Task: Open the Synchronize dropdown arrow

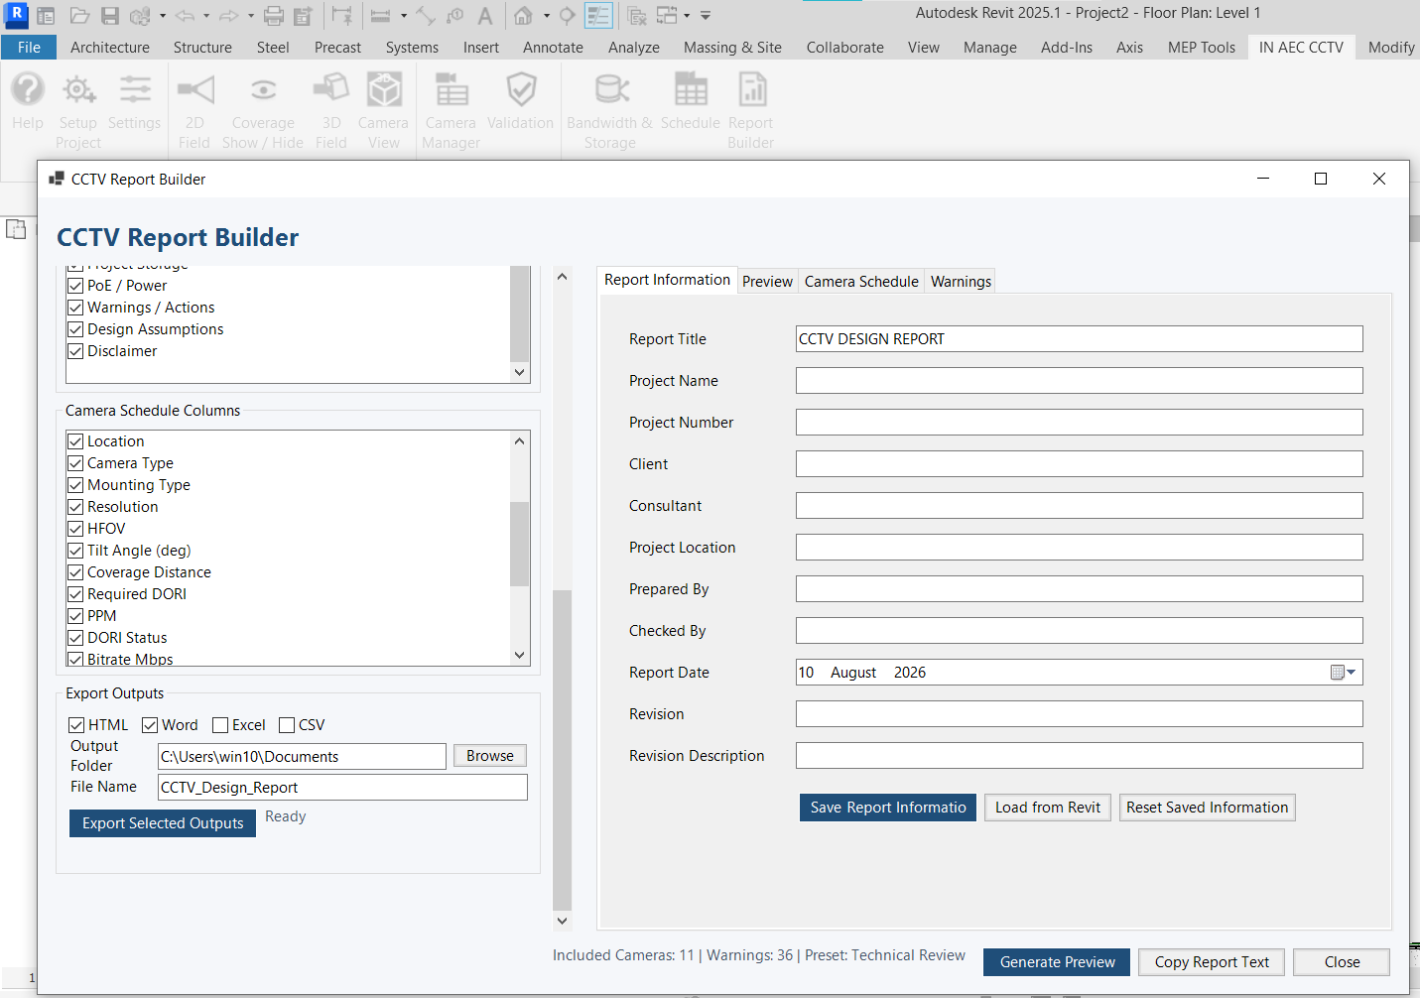Action: (163, 16)
